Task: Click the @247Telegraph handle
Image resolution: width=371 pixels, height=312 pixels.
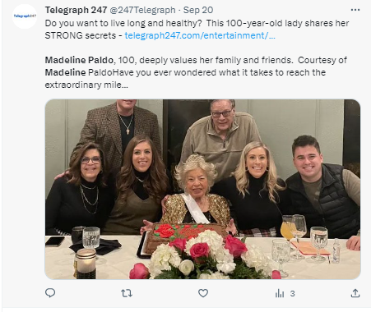Action: [x=142, y=10]
